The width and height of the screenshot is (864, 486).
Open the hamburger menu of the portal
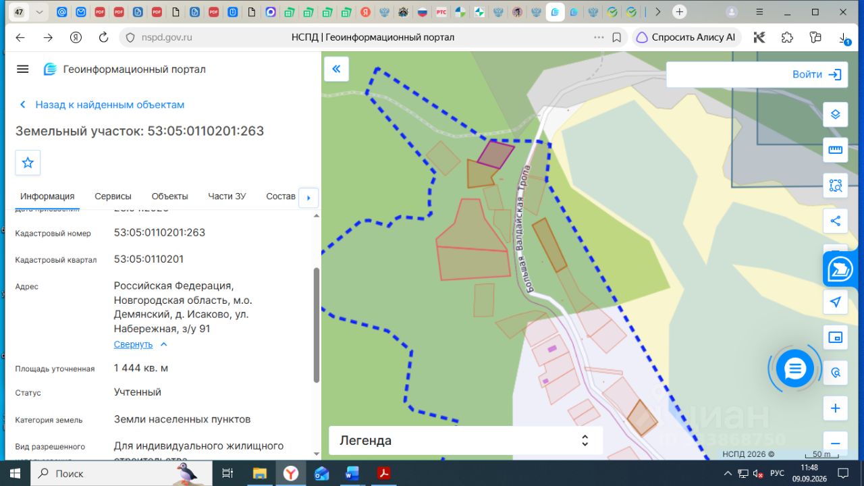click(x=22, y=69)
